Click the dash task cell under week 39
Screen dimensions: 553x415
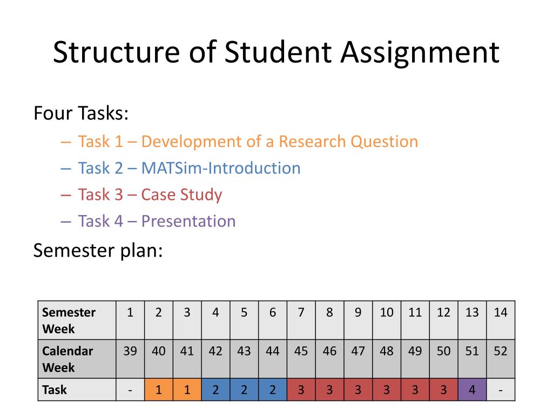[x=130, y=390]
